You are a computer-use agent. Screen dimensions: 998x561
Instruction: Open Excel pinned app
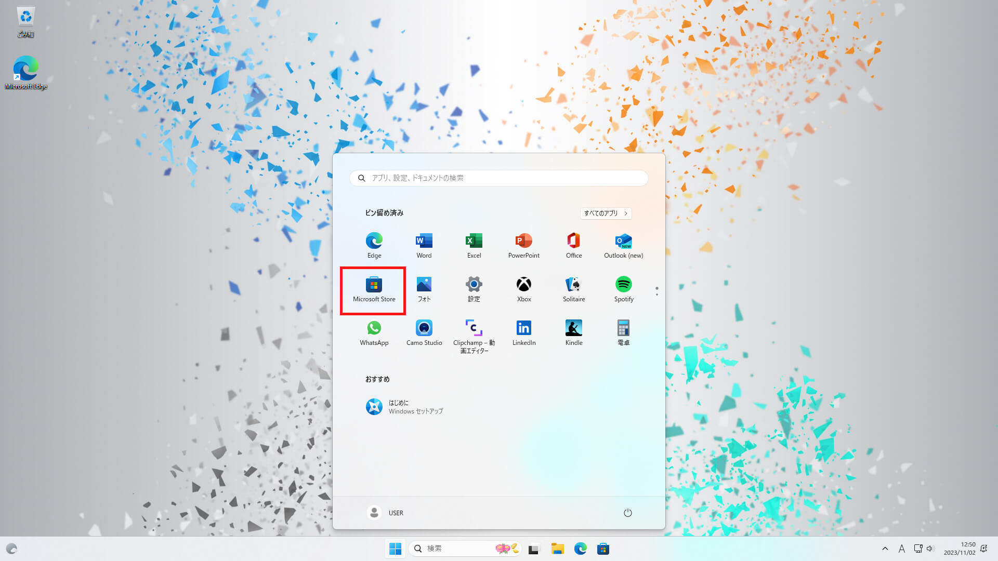click(474, 245)
